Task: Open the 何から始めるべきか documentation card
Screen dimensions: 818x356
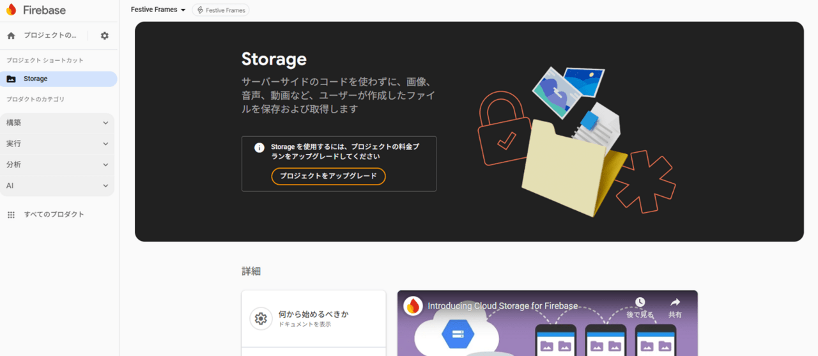Action: tap(314, 318)
